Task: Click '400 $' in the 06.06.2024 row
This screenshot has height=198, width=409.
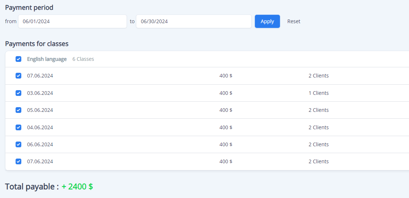Action: [x=226, y=144]
